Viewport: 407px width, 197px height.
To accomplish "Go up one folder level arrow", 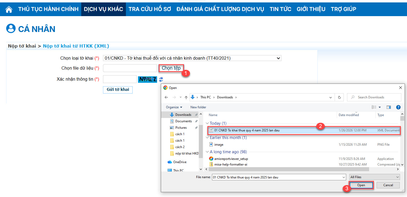I will [186, 97].
